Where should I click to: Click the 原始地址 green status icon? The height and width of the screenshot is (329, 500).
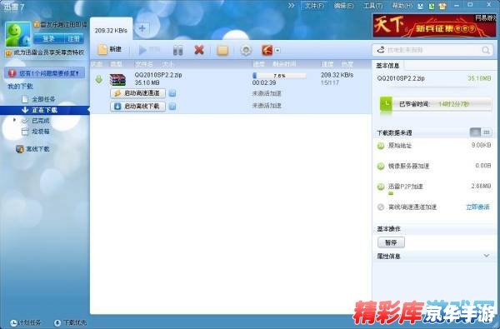(x=381, y=146)
